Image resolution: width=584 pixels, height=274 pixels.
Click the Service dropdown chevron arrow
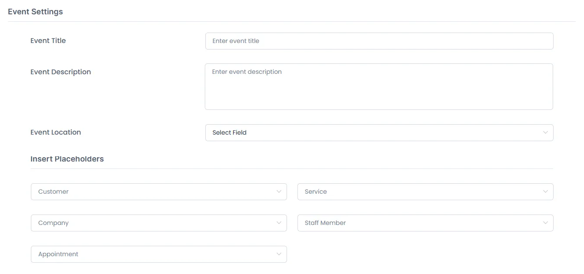click(545, 191)
